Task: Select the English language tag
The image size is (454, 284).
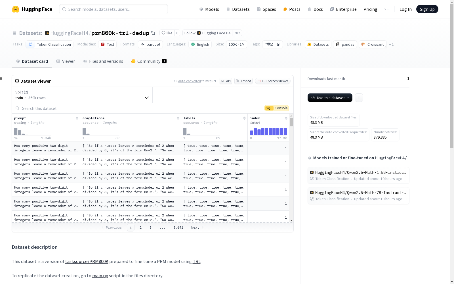Action: [200, 44]
